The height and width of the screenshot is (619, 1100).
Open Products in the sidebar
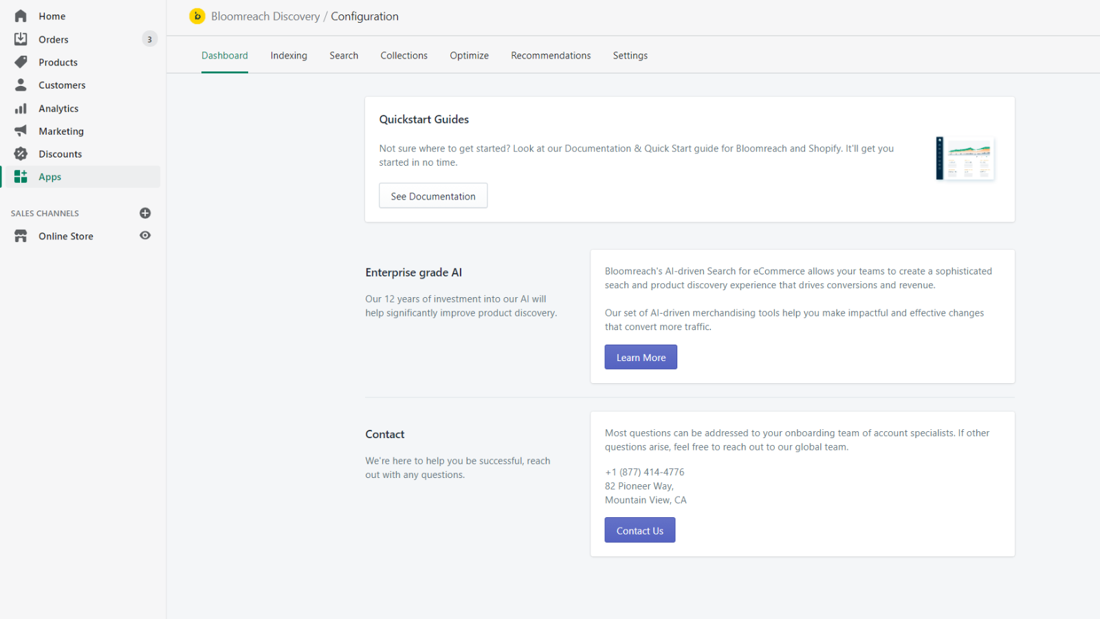pyautogui.click(x=58, y=62)
